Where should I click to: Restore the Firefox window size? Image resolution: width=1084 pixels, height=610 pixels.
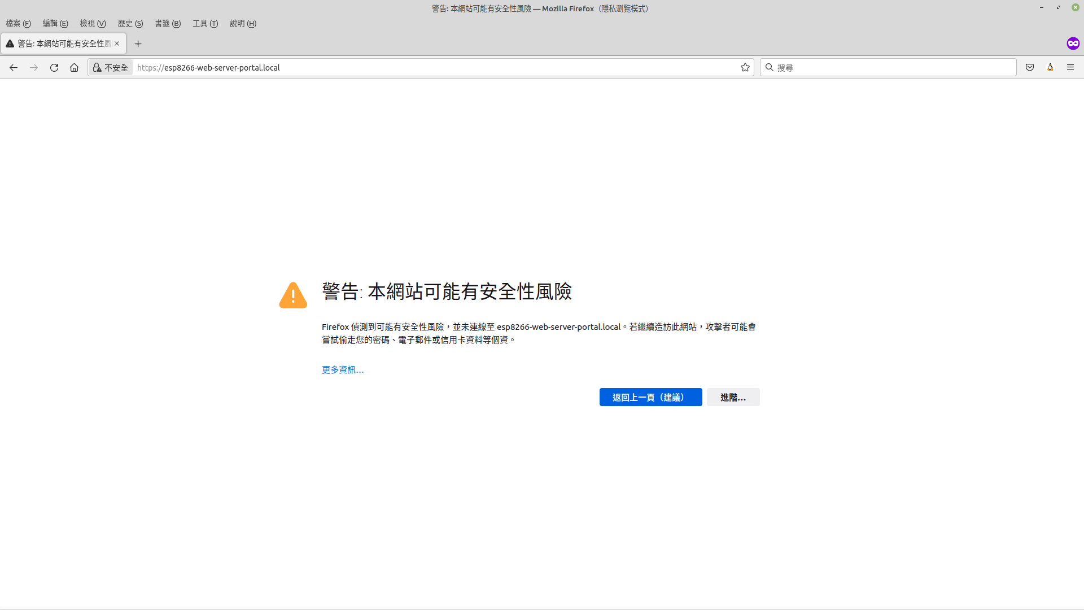click(x=1059, y=7)
